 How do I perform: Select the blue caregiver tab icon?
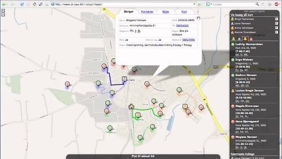(x=239, y=39)
